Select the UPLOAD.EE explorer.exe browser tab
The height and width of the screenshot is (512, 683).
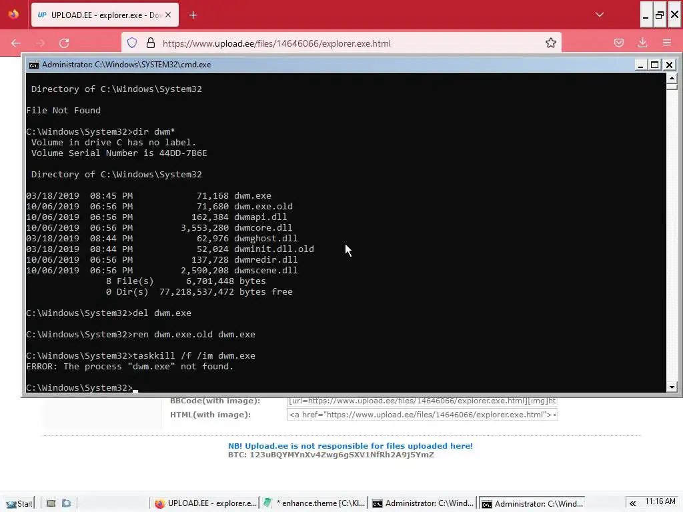105,15
